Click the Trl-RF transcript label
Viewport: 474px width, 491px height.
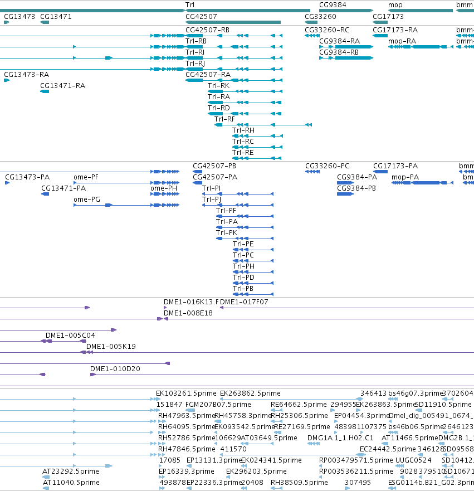[x=224, y=119]
